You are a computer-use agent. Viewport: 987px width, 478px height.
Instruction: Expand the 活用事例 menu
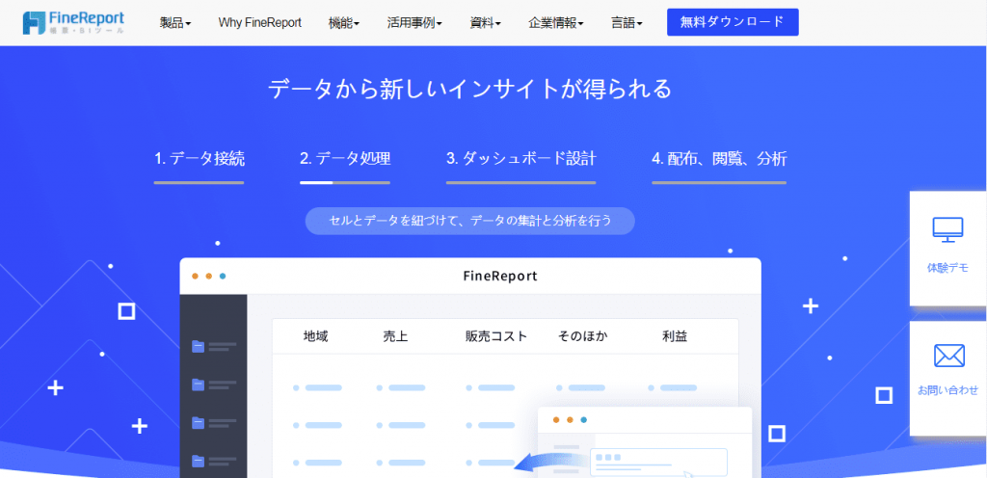click(x=414, y=22)
